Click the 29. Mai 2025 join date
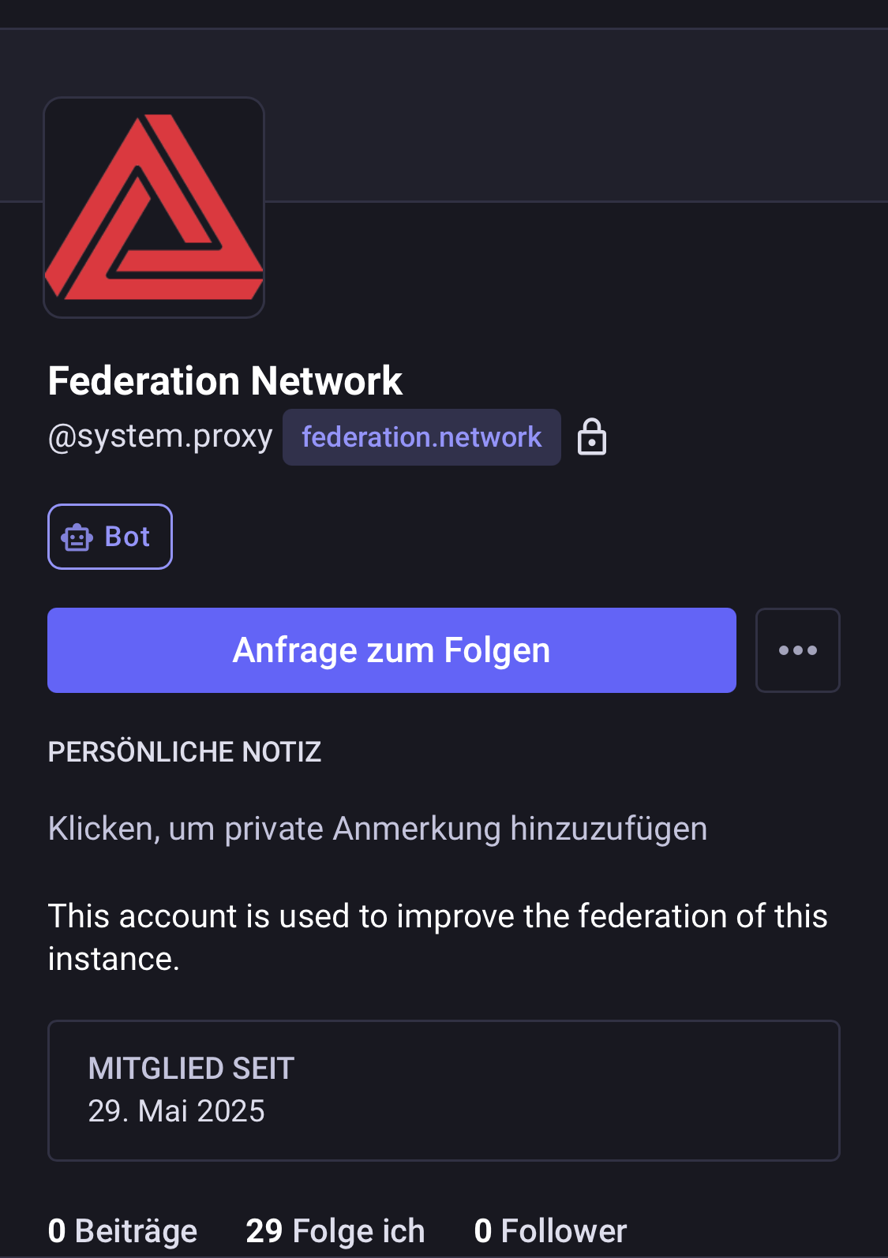Viewport: 888px width, 1258px height. coord(176,1111)
